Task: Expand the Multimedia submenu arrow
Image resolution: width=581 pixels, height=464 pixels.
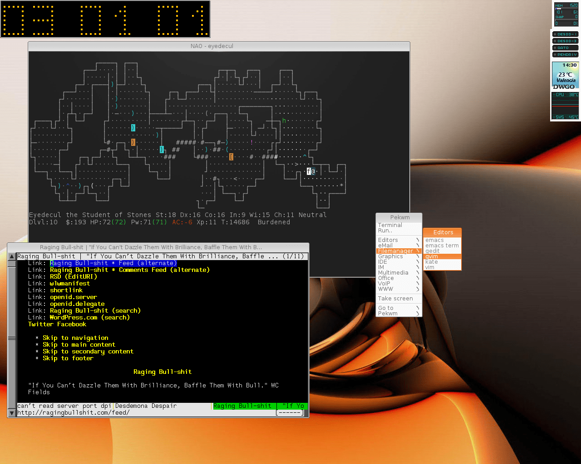Action: pos(418,273)
